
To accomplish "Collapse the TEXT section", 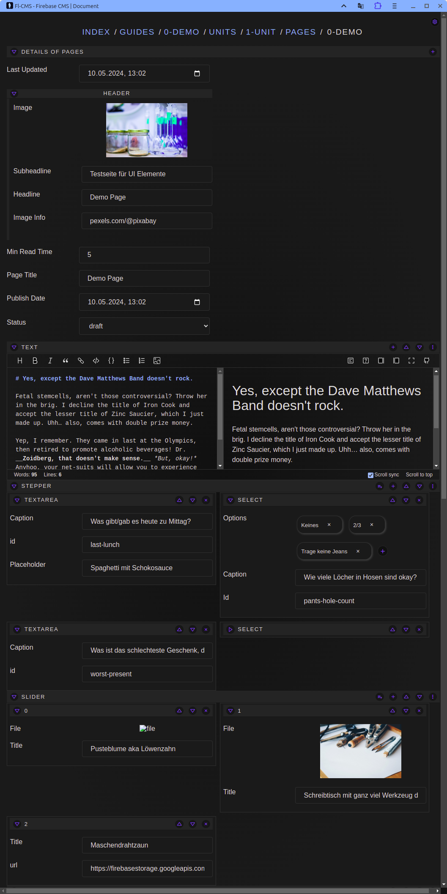I will click(14, 347).
